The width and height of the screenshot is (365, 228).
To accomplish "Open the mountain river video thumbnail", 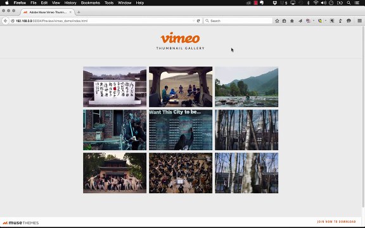I will (x=247, y=87).
